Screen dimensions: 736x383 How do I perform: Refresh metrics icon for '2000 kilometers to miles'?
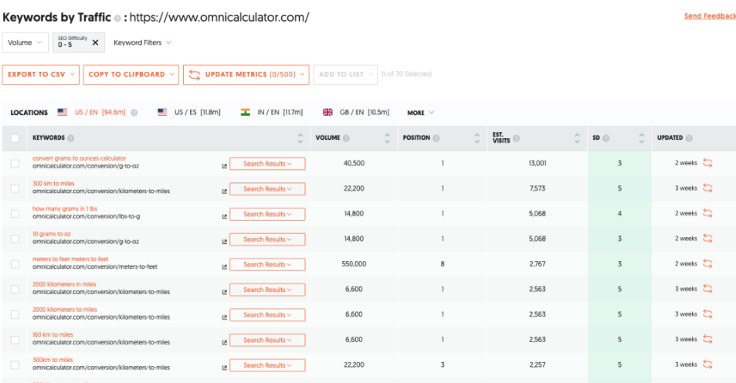pyautogui.click(x=707, y=314)
